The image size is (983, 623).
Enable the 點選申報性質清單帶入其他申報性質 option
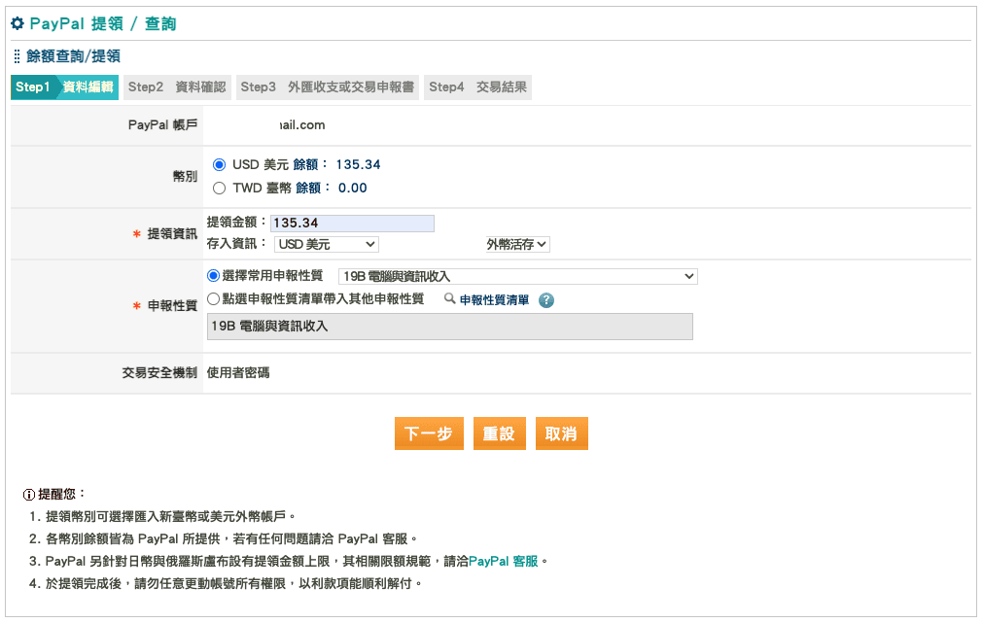212,299
